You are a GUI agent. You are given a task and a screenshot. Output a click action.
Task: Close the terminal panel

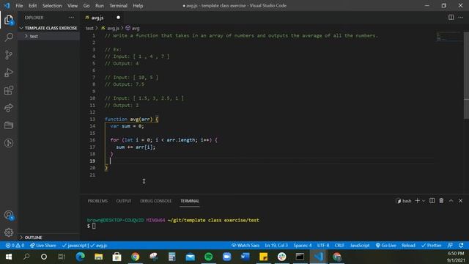(461, 201)
